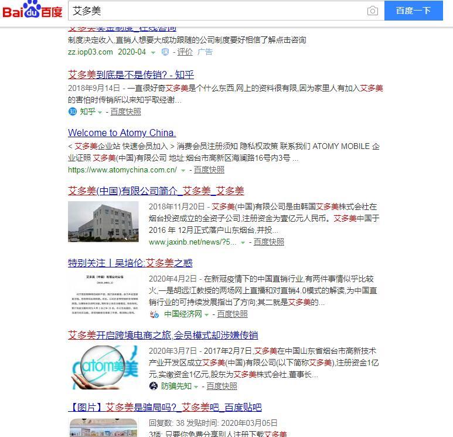Click www.jaxinb.net/news URL

(193, 242)
